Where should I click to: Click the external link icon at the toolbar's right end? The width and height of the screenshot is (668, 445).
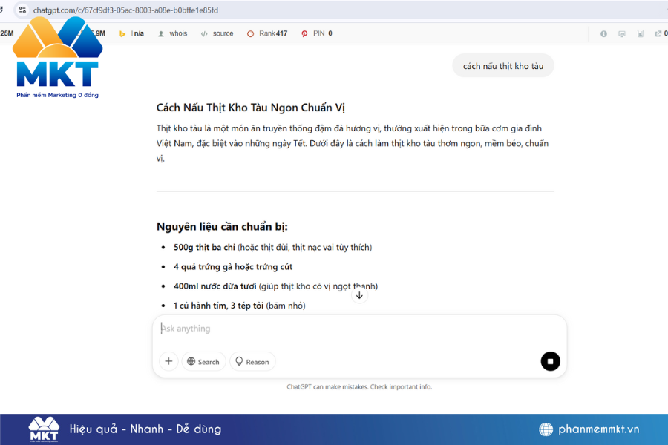[x=658, y=33]
